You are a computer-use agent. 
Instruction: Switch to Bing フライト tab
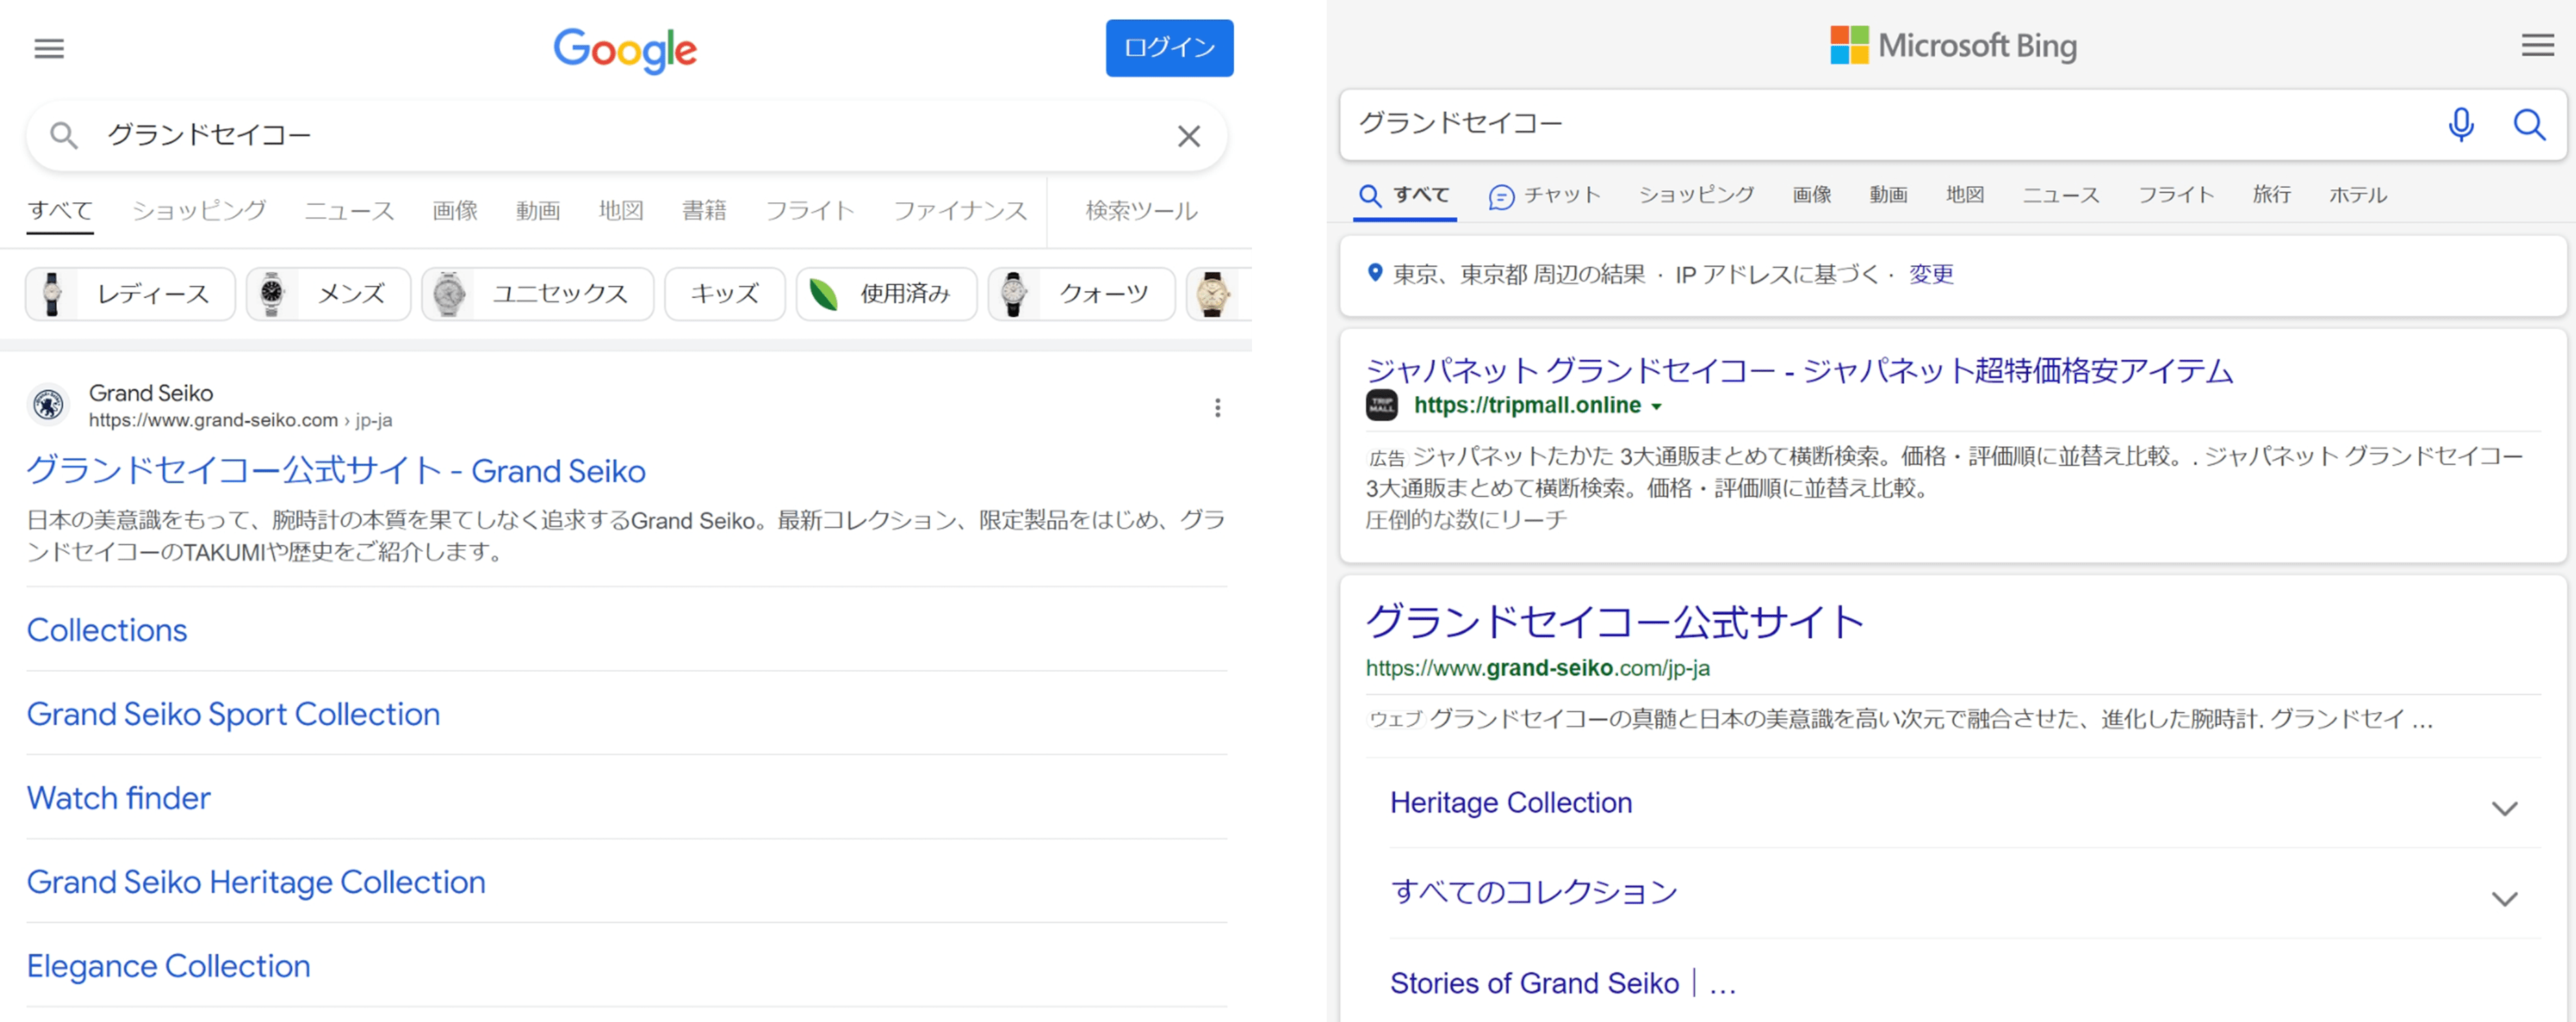click(2176, 195)
